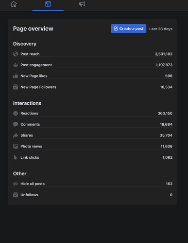188x243 pixels.
Task: Open the Ads megaphone tab
Action: [82, 4]
